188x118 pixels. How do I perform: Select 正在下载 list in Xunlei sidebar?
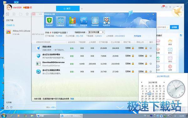[10, 20]
